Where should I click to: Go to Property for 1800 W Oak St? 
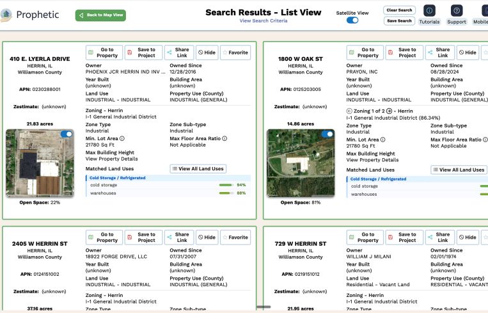[x=365, y=52]
